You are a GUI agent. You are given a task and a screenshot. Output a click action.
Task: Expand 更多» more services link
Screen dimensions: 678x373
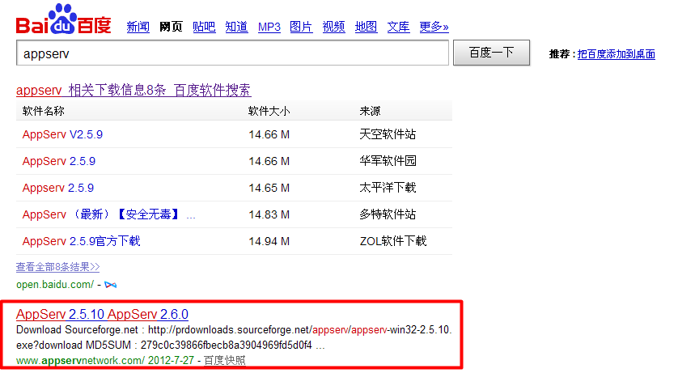[x=434, y=27]
